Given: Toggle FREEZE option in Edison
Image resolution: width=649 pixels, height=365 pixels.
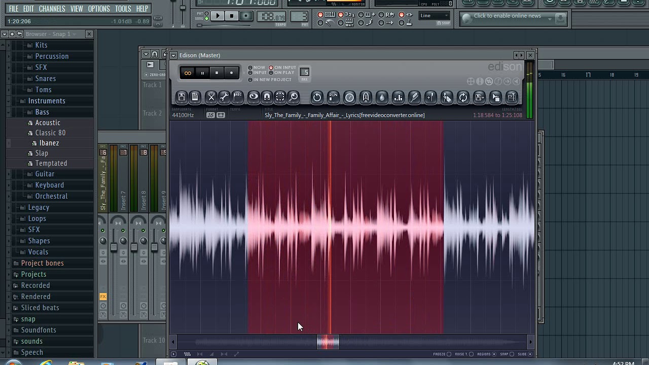Looking at the screenshot, I should point(442,354).
